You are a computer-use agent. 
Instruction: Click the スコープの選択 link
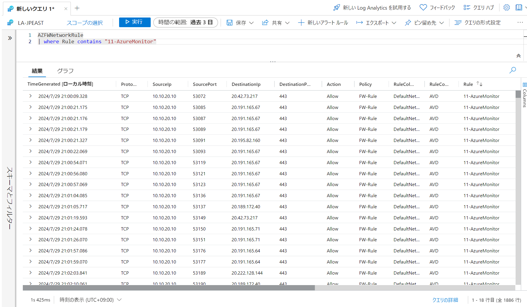coord(85,23)
